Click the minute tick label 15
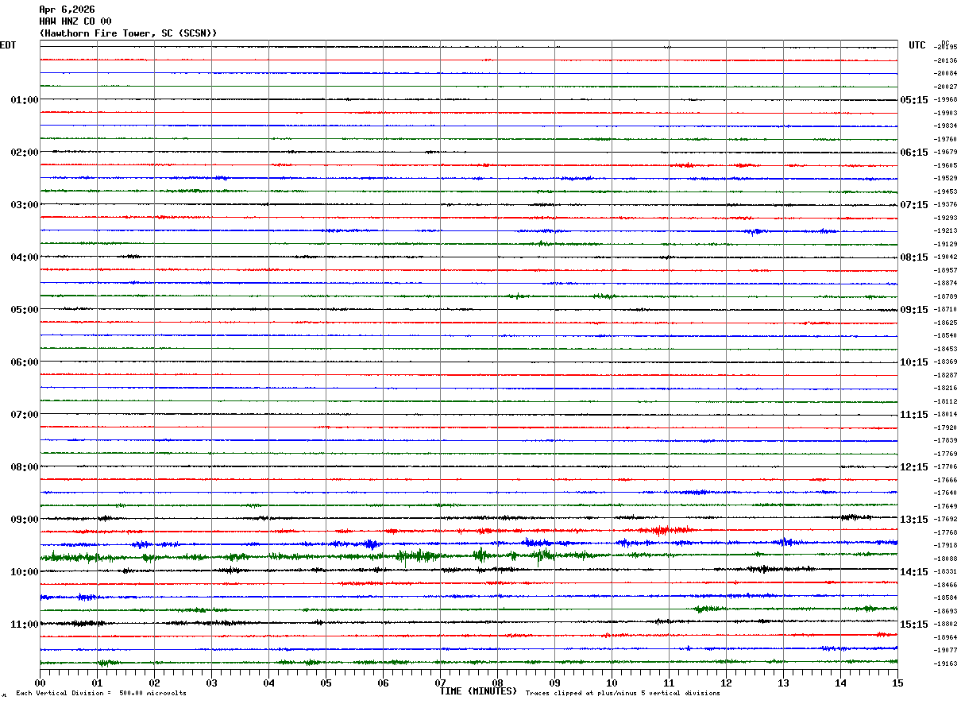 click(897, 683)
